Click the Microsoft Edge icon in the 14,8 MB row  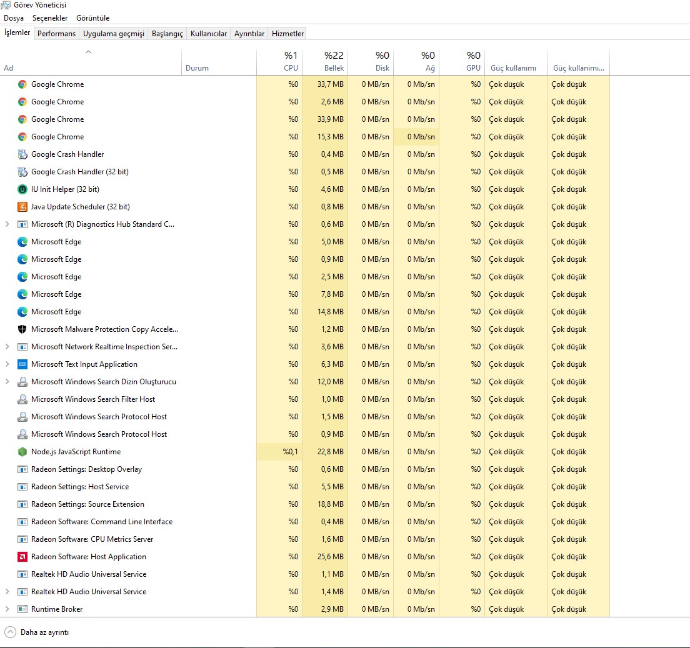pos(22,312)
